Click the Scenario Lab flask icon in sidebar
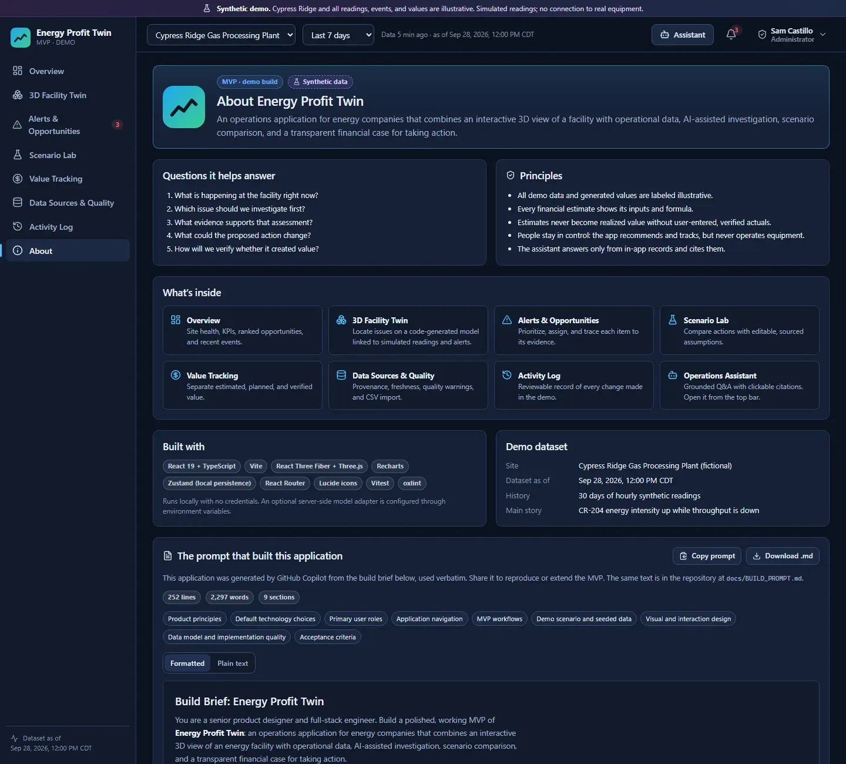The height and width of the screenshot is (764, 846). [x=18, y=155]
